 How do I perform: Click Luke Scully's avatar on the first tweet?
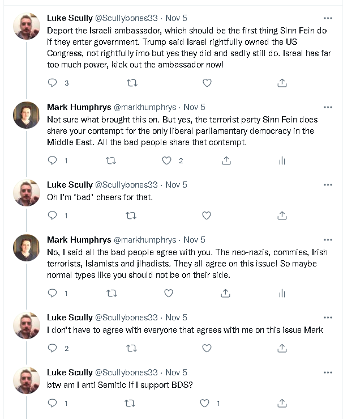click(x=27, y=26)
